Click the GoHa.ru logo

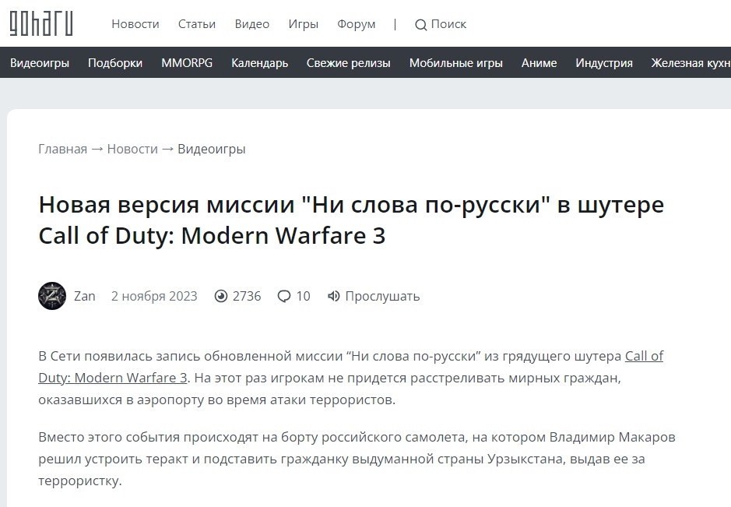click(x=41, y=23)
